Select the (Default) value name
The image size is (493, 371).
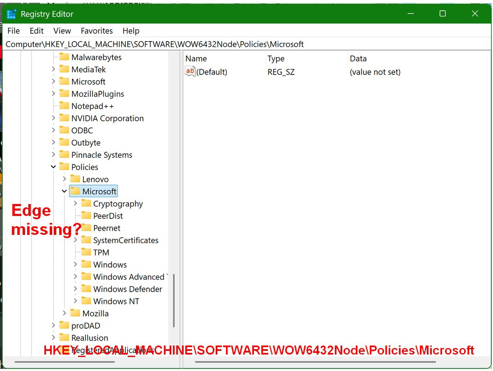coord(212,72)
